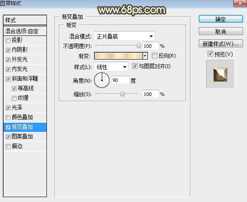Image resolution: width=247 pixels, height=202 pixels.
Task: Click the 缩放 scale slider handle
Action: point(122,94)
